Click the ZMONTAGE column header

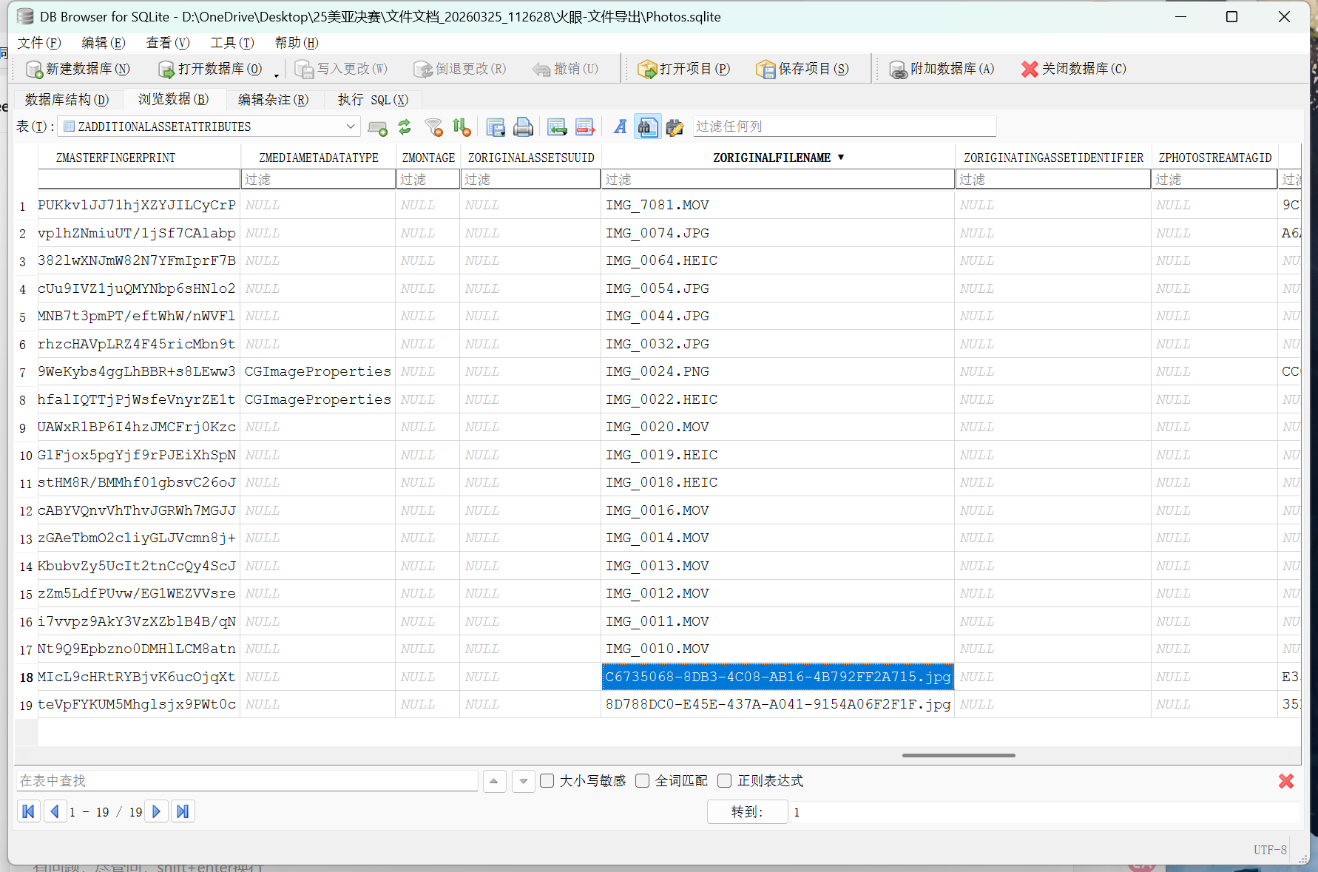(x=428, y=158)
